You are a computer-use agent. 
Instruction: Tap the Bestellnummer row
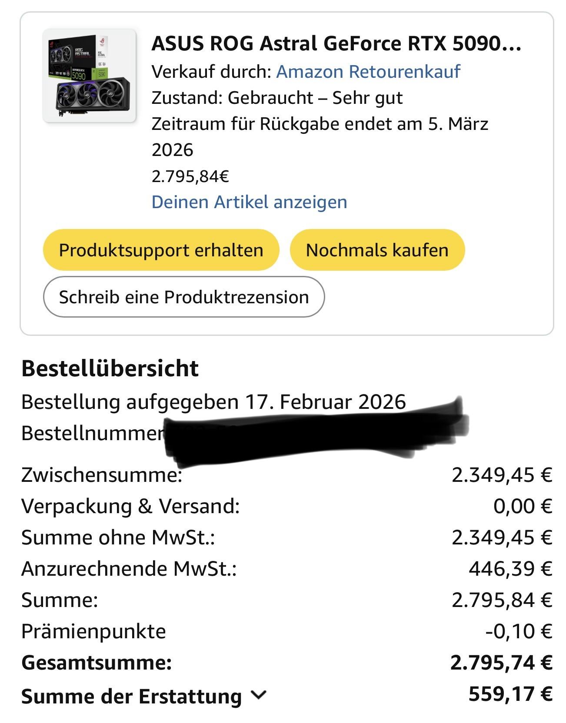pyautogui.click(x=243, y=433)
